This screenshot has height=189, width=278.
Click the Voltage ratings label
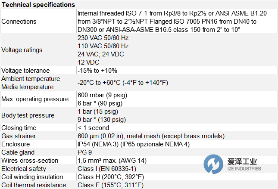coord(22,50)
